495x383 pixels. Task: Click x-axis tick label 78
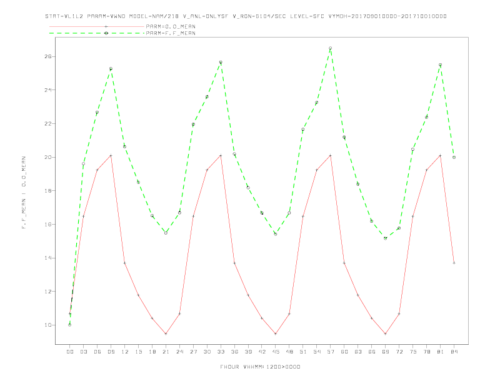coord(426,352)
